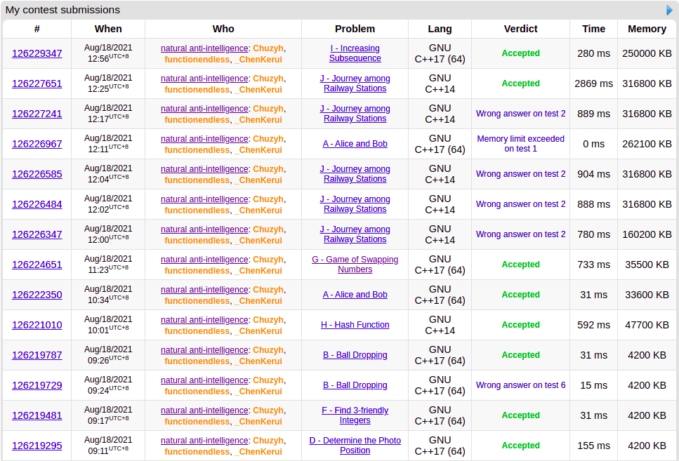Open problem I - Increasing Subsequence
679x461 pixels.
click(355, 53)
